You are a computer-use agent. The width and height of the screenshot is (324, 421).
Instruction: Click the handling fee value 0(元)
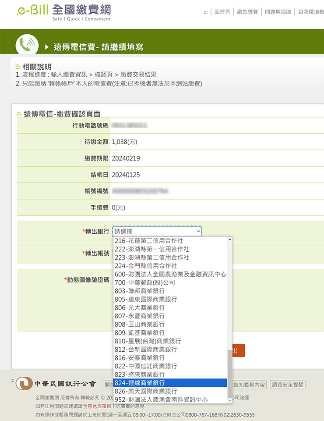[x=119, y=207]
